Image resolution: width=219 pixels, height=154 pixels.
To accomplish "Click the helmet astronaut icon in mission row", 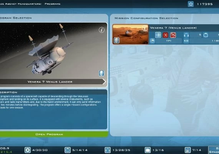I will pos(206,35).
